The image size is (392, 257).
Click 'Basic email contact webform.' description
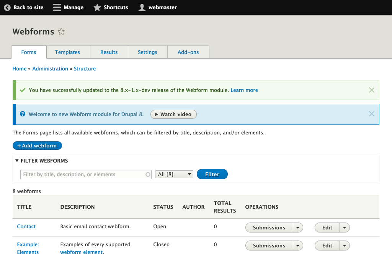[95, 226]
